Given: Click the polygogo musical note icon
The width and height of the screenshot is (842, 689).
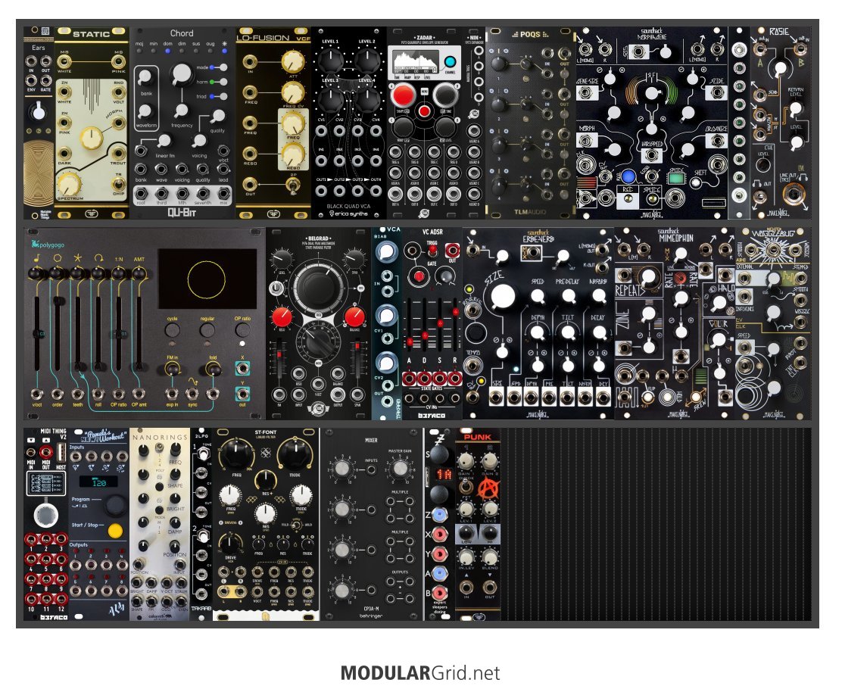Looking at the screenshot, I should pos(36,258).
